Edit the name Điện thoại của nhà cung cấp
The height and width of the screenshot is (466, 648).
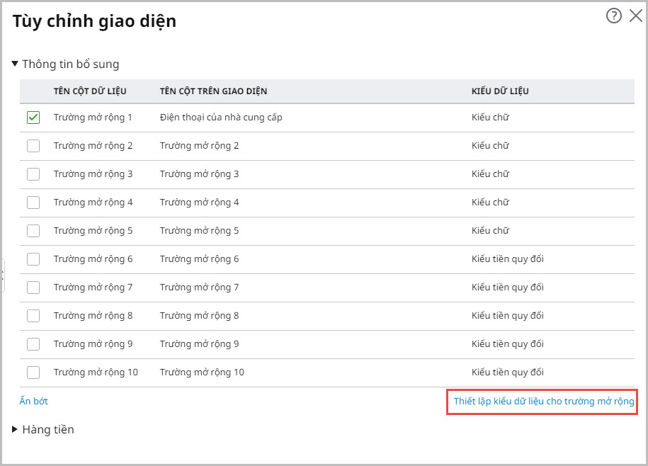(221, 118)
